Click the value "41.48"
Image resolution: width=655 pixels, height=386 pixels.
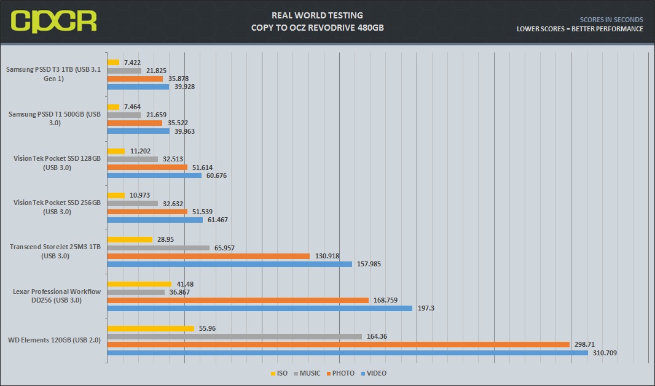[185, 284]
